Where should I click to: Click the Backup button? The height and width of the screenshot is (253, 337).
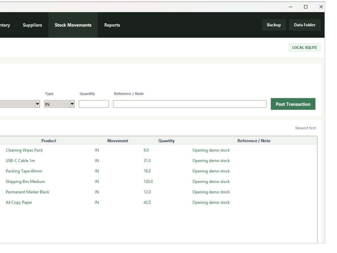274,25
